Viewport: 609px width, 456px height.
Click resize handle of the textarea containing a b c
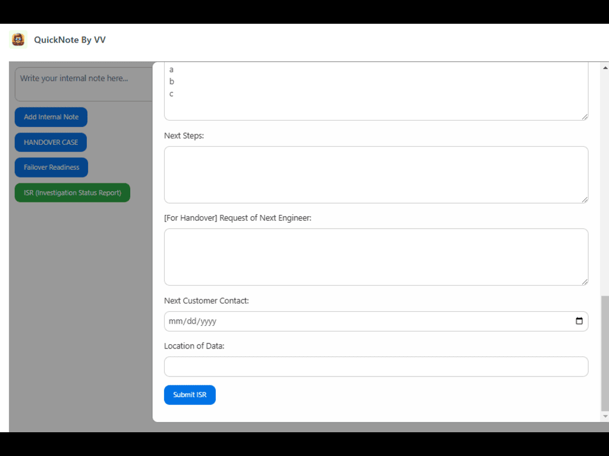[585, 117]
